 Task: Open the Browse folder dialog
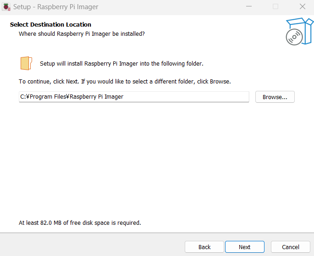pyautogui.click(x=275, y=97)
